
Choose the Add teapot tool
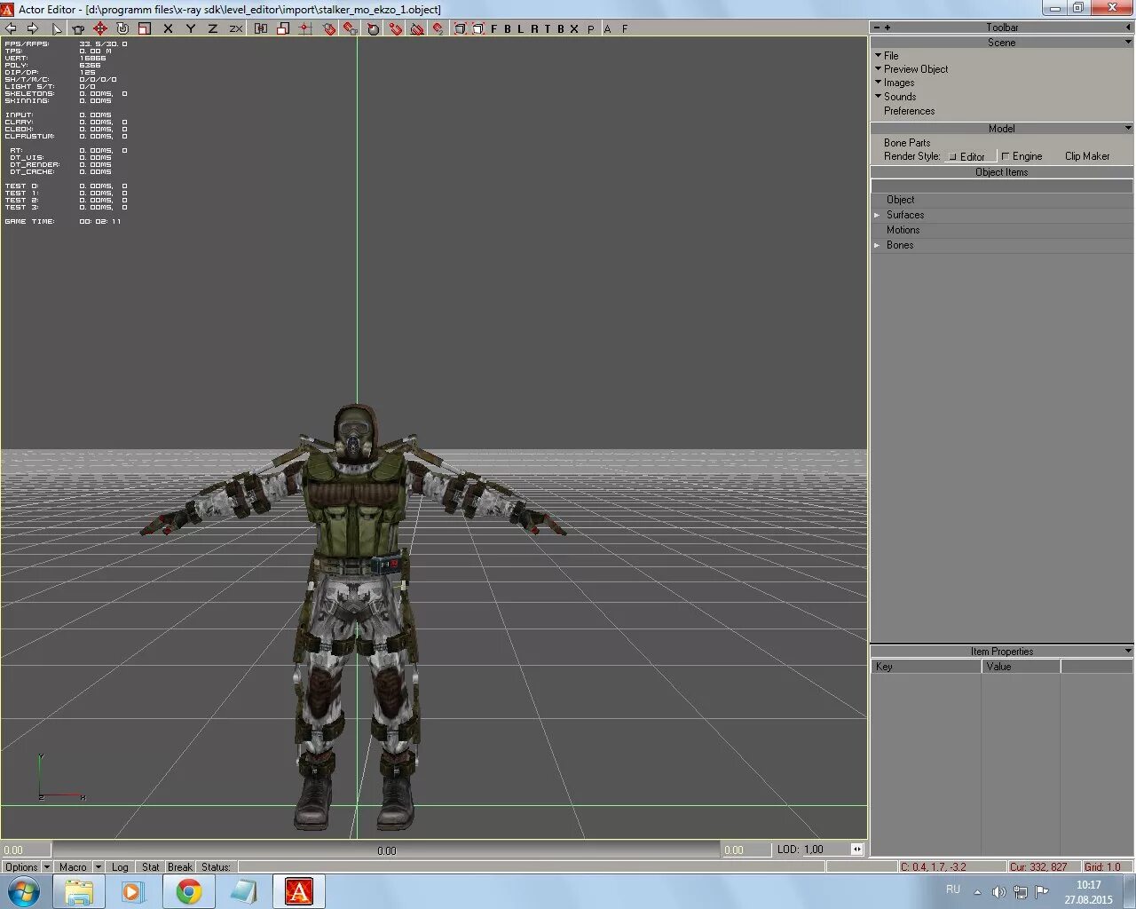click(x=78, y=28)
